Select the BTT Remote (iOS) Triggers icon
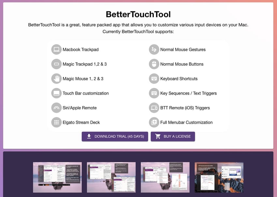The image size is (277, 197). pyautogui.click(x=154, y=108)
